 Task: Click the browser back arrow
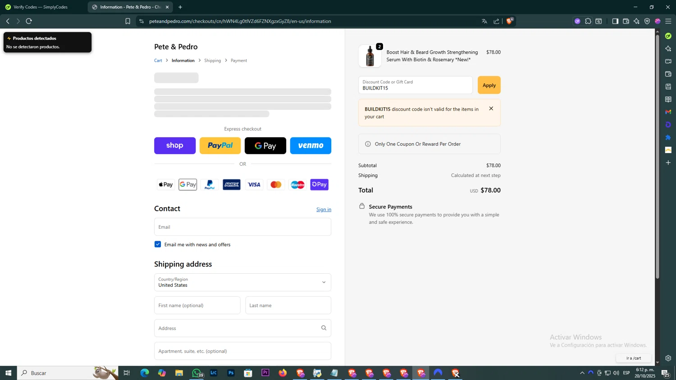click(x=8, y=21)
